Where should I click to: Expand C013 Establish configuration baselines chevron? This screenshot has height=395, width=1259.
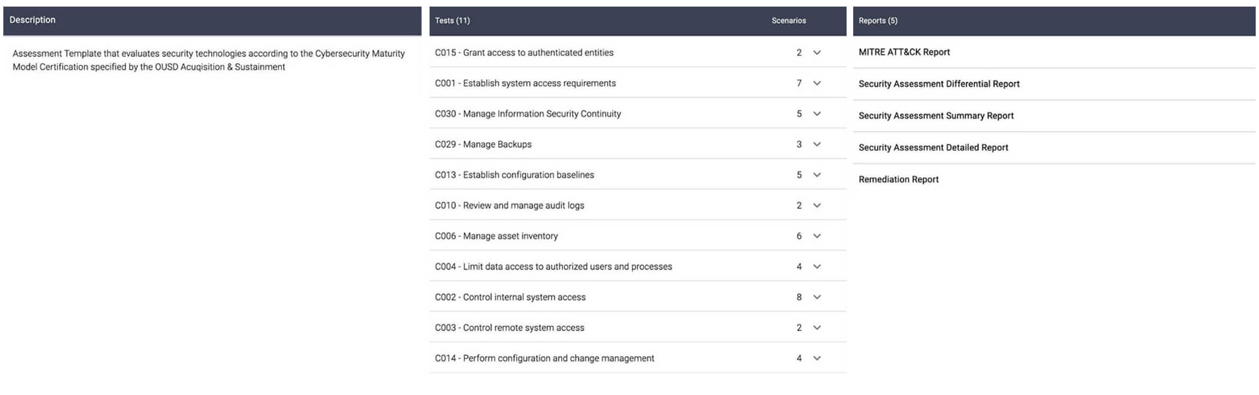[817, 175]
